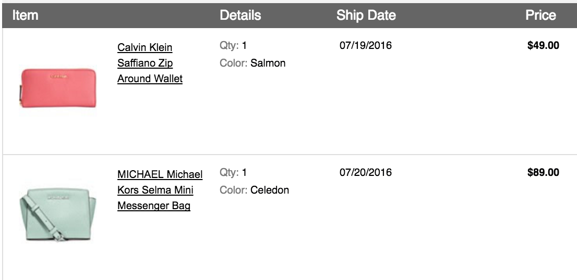Viewport: 577px width, 280px height.
Task: Click the wallet's Qty: 1 text
Action: tap(233, 45)
